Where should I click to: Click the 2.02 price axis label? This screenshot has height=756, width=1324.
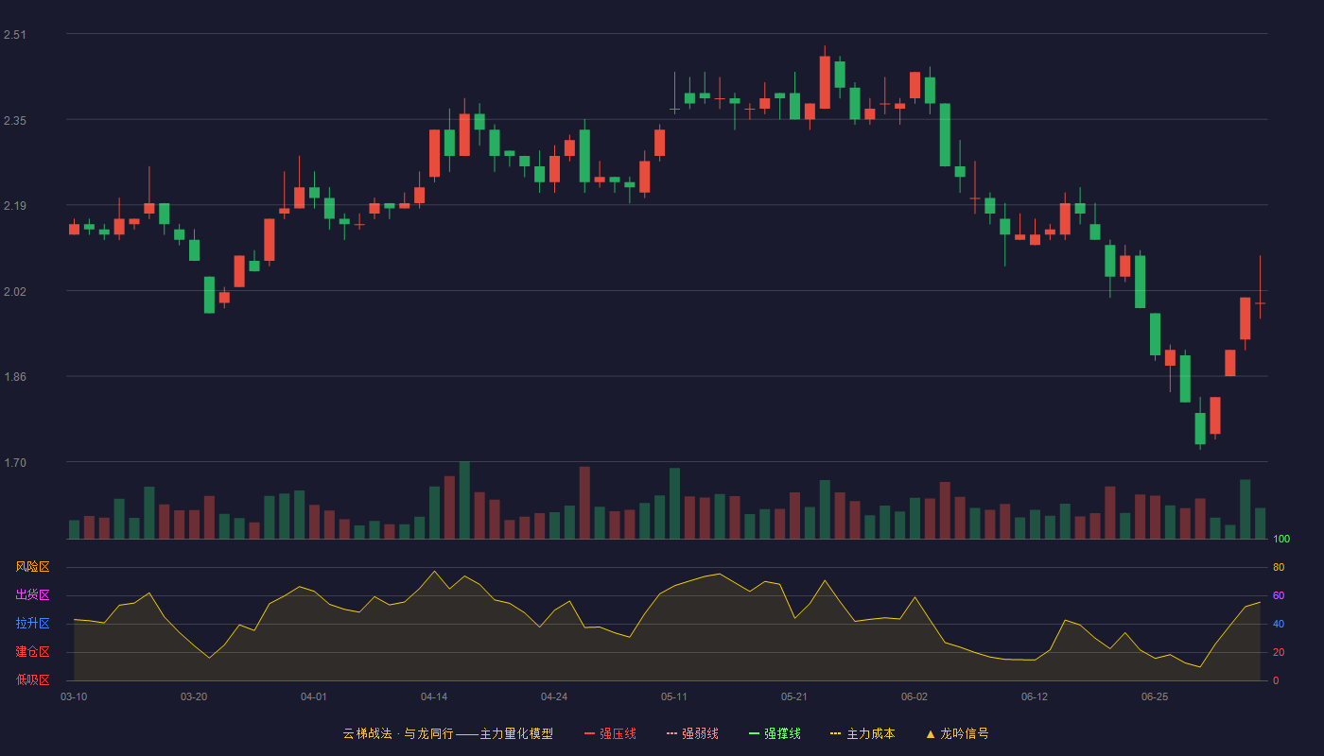(x=15, y=291)
